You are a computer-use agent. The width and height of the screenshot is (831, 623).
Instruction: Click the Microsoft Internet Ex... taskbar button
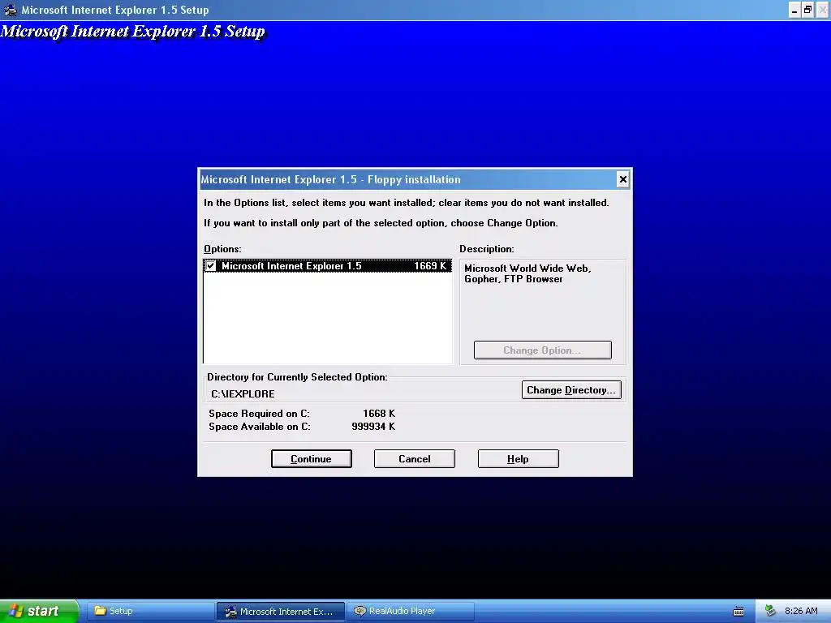280,612
